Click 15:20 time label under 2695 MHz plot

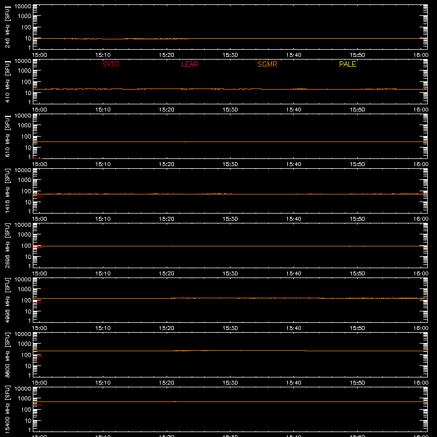tap(167, 274)
